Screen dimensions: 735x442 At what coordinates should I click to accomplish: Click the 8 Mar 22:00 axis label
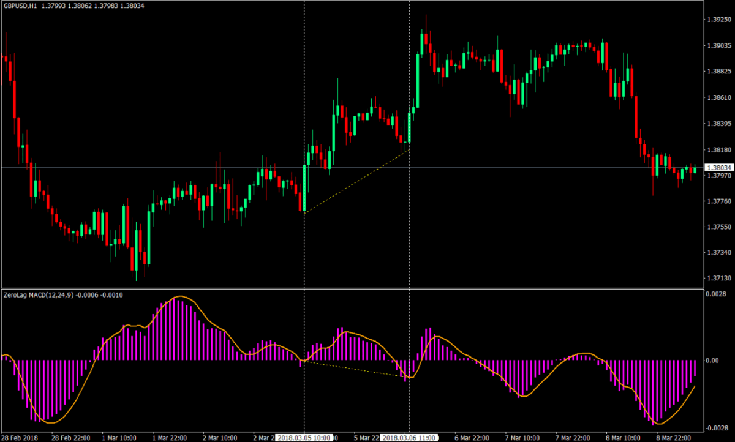point(673,438)
